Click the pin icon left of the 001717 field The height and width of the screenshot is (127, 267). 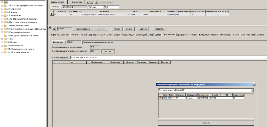point(54,29)
